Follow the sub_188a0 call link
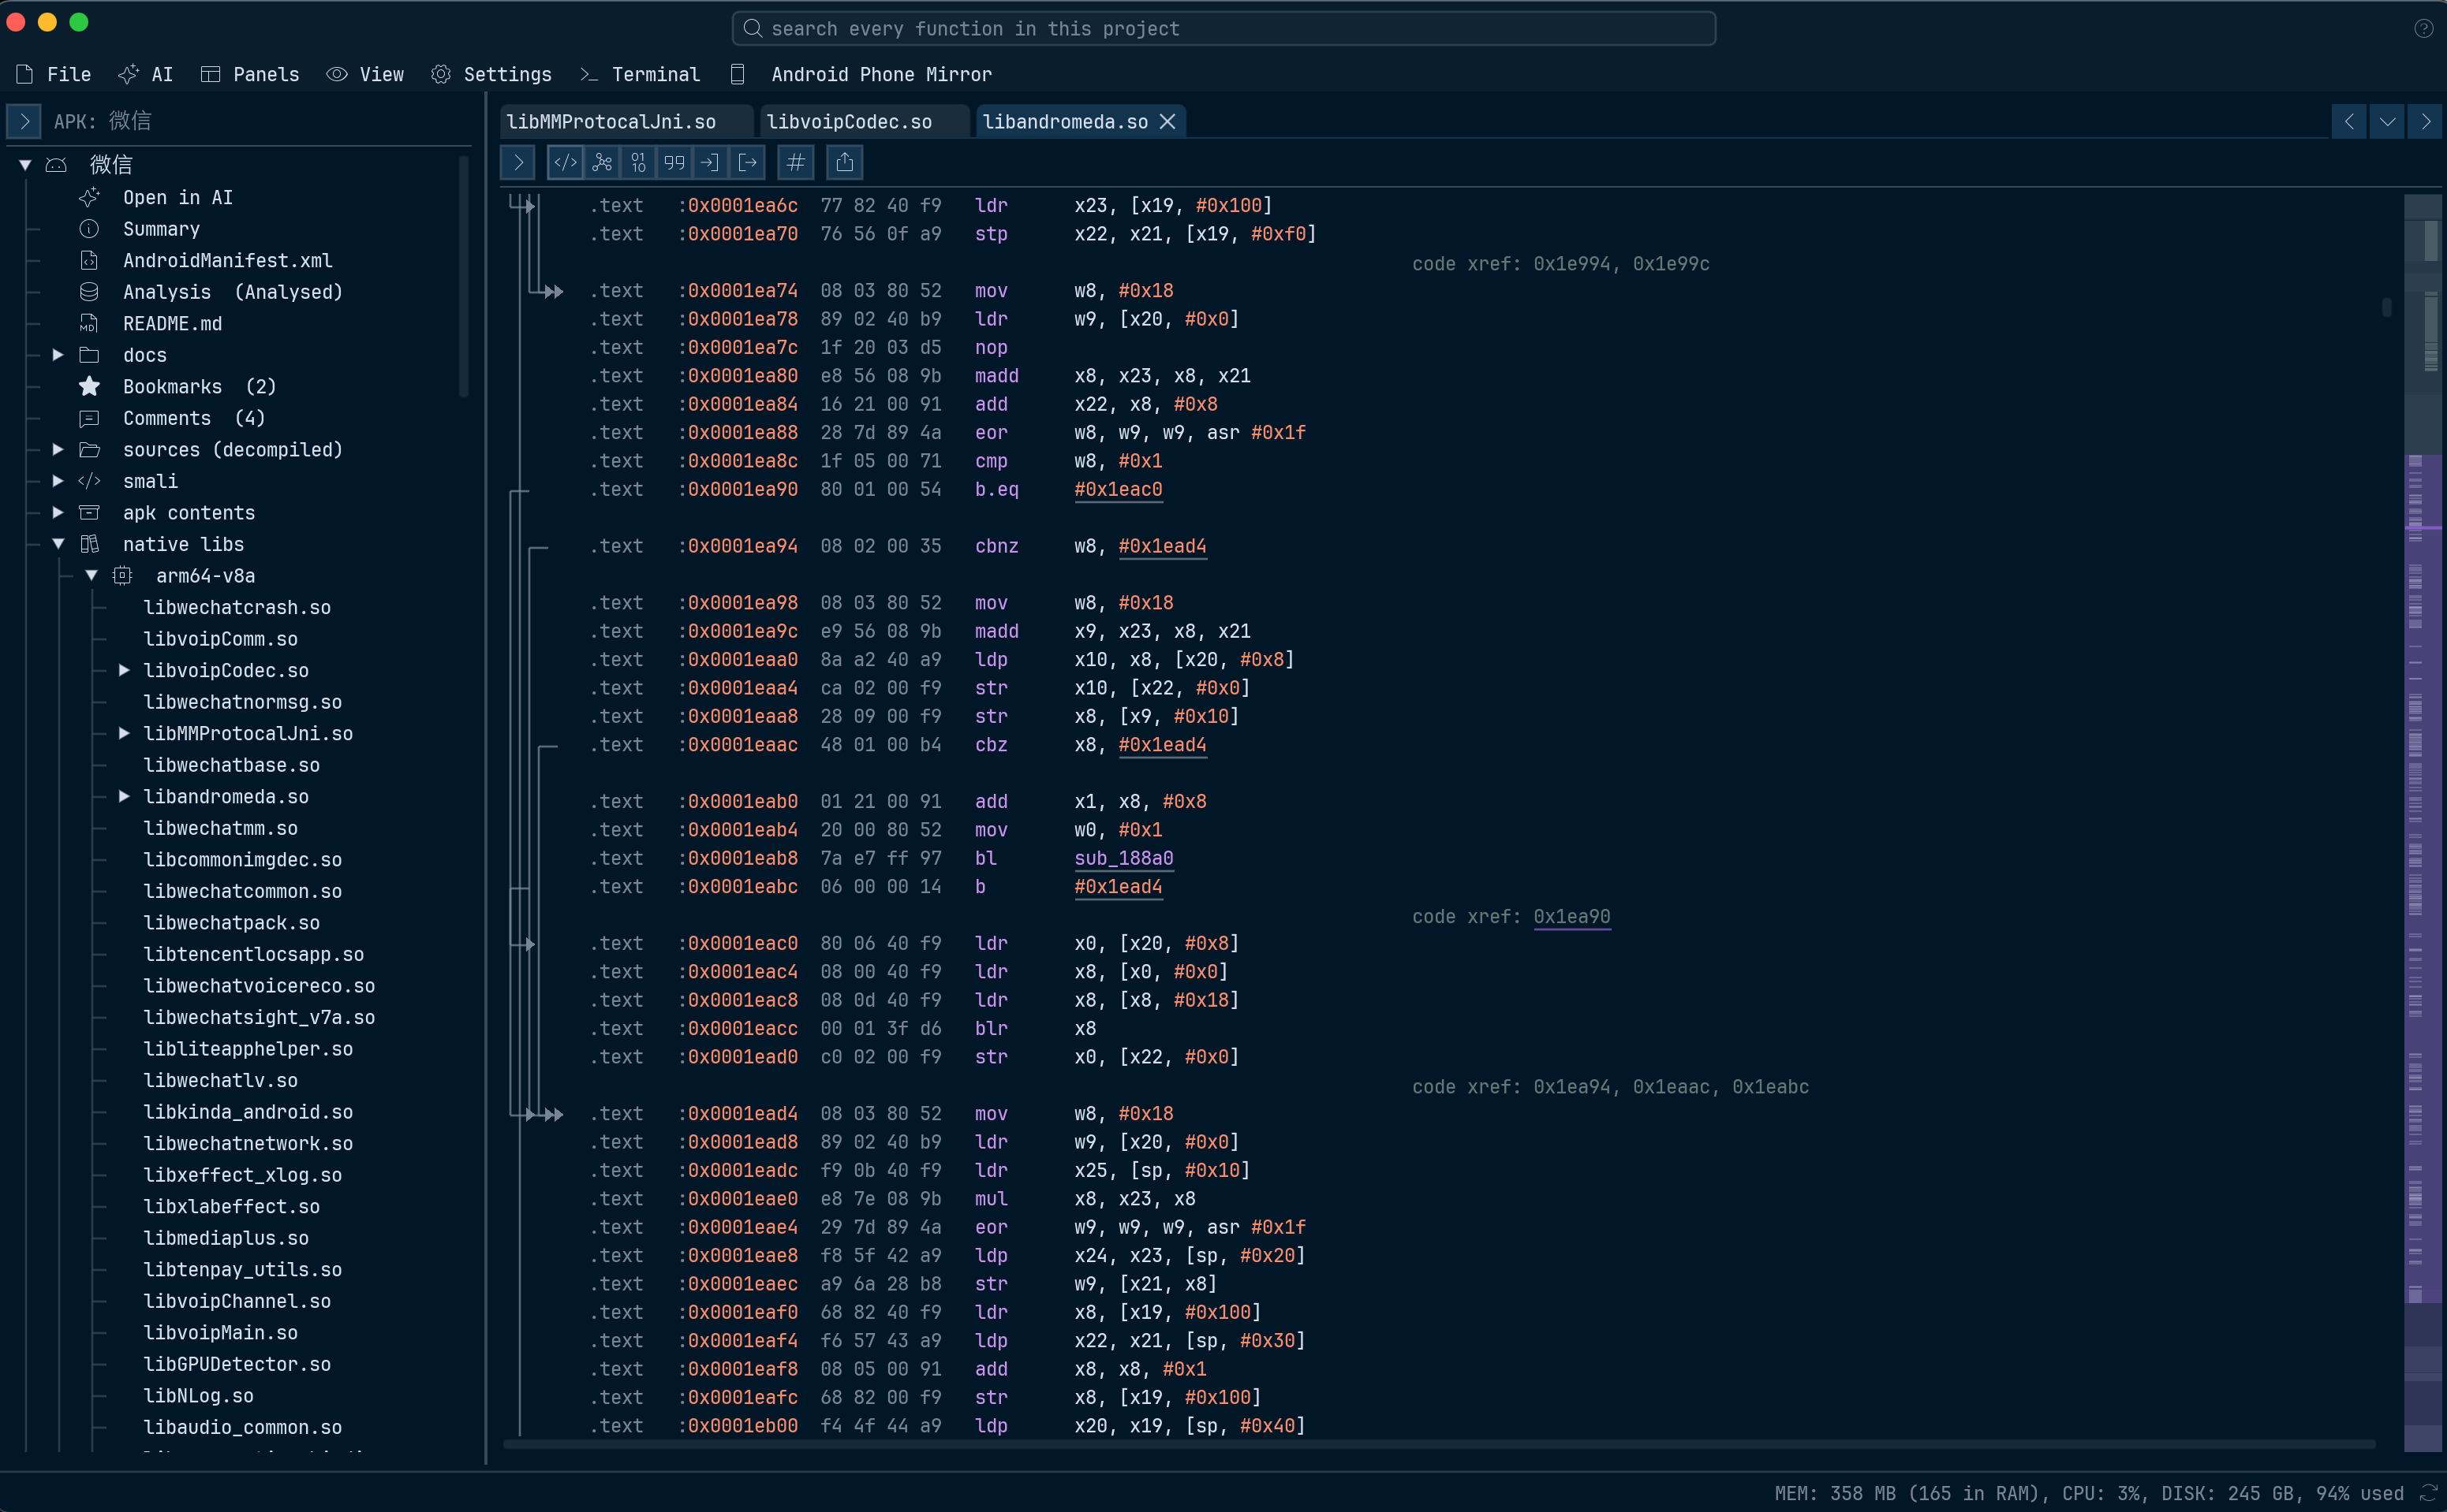This screenshot has width=2447, height=1512. point(1123,858)
